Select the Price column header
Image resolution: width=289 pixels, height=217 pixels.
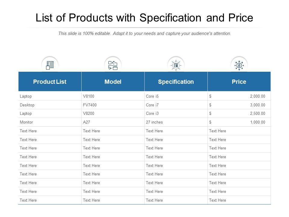click(239, 82)
